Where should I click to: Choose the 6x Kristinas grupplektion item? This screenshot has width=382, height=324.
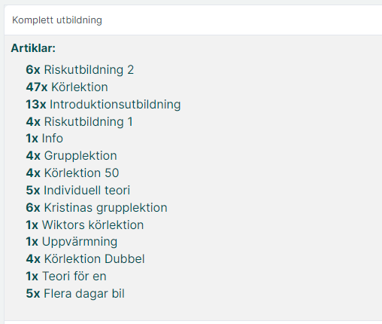(x=96, y=208)
